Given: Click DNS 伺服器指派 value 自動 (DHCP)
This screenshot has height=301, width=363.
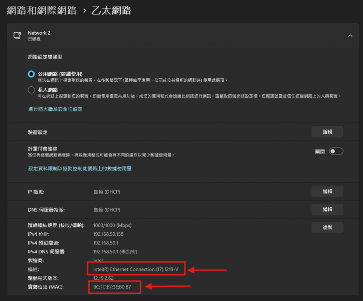Looking at the screenshot, I should pos(107,210).
